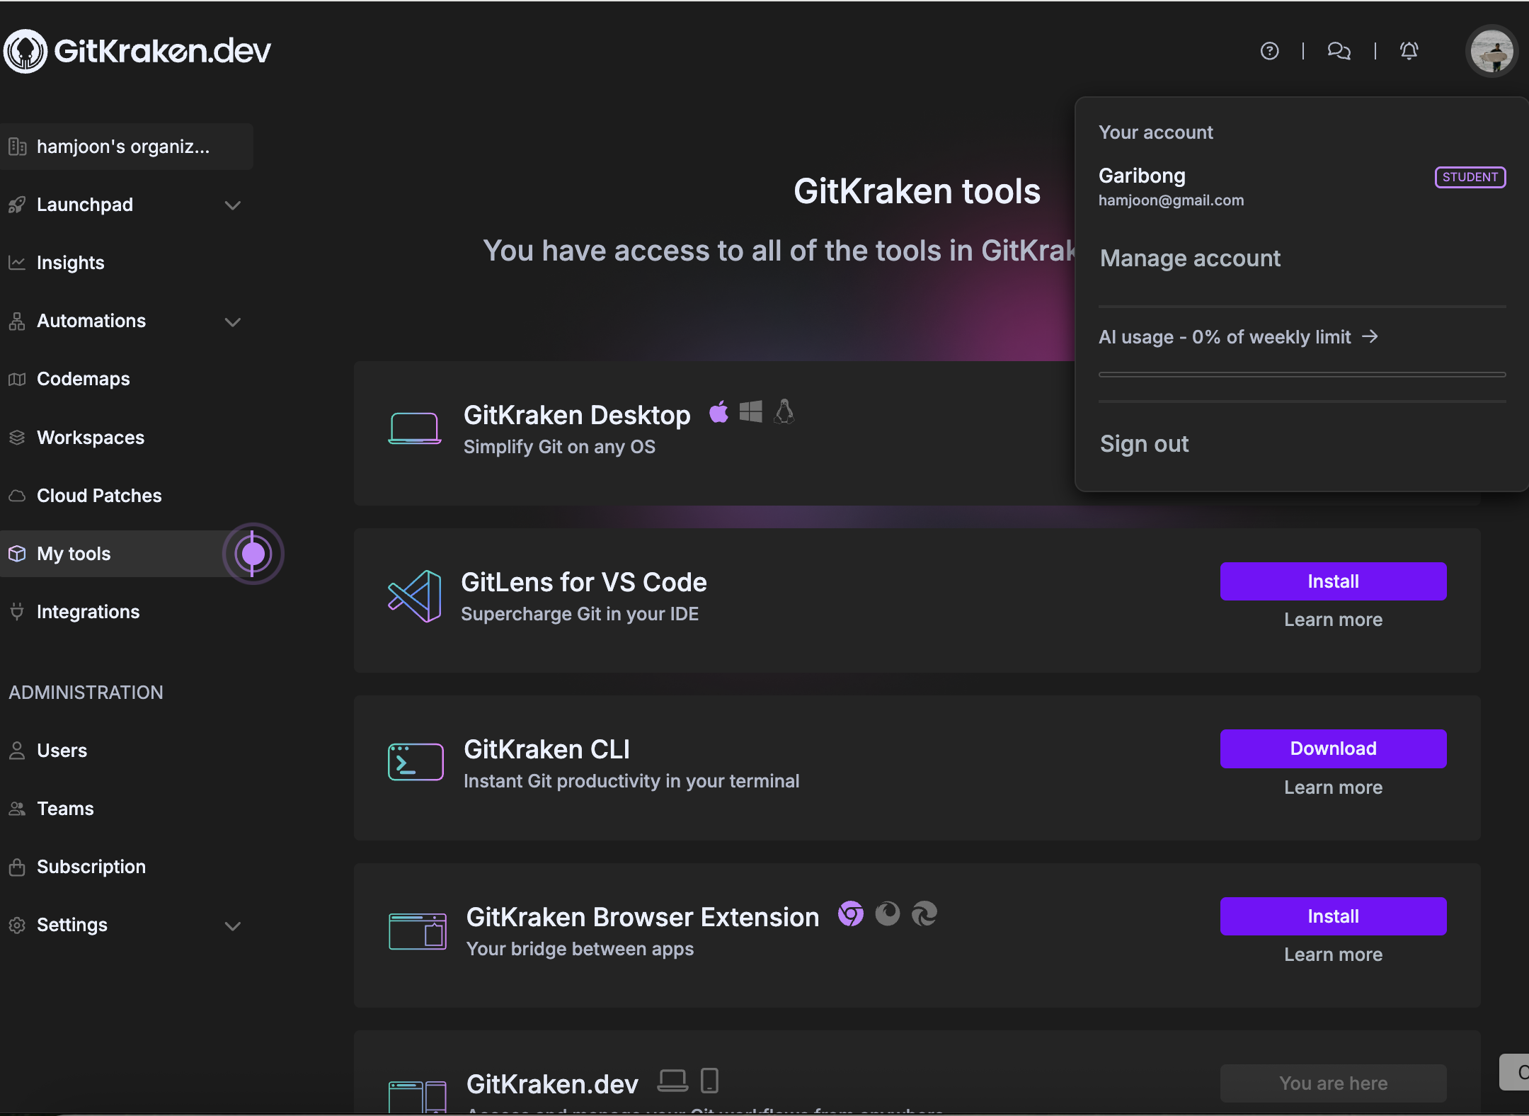Click the purple pulsing hotspot indicator
The height and width of the screenshot is (1116, 1529).
pos(253,554)
